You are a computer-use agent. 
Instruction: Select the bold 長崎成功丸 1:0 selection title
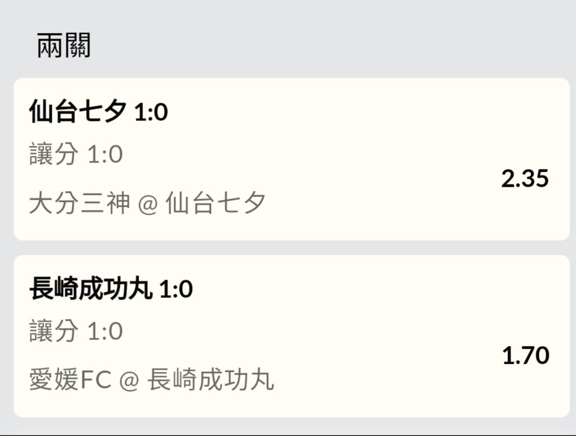111,290
